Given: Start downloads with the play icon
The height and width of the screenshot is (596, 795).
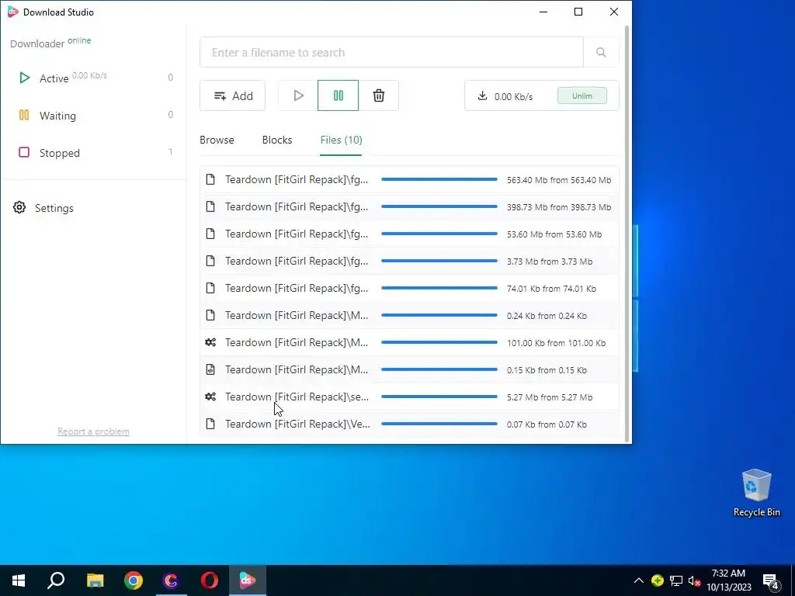Looking at the screenshot, I should (298, 95).
